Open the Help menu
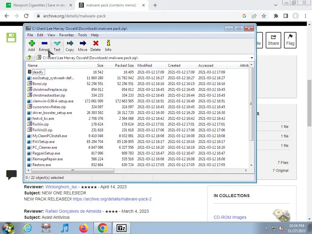The image size is (312, 234). click(95, 35)
